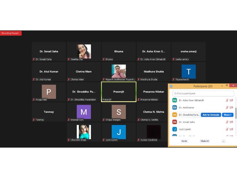Click video-off icon for Dr. Sonali Saha in list

[231, 122]
